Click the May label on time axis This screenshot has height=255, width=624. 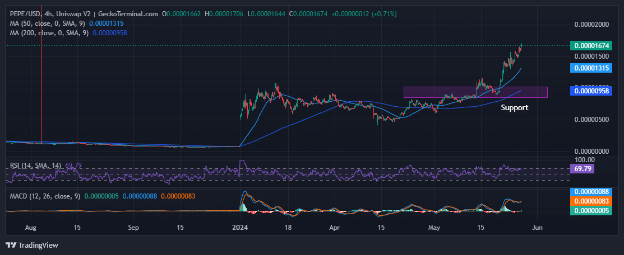coord(435,228)
